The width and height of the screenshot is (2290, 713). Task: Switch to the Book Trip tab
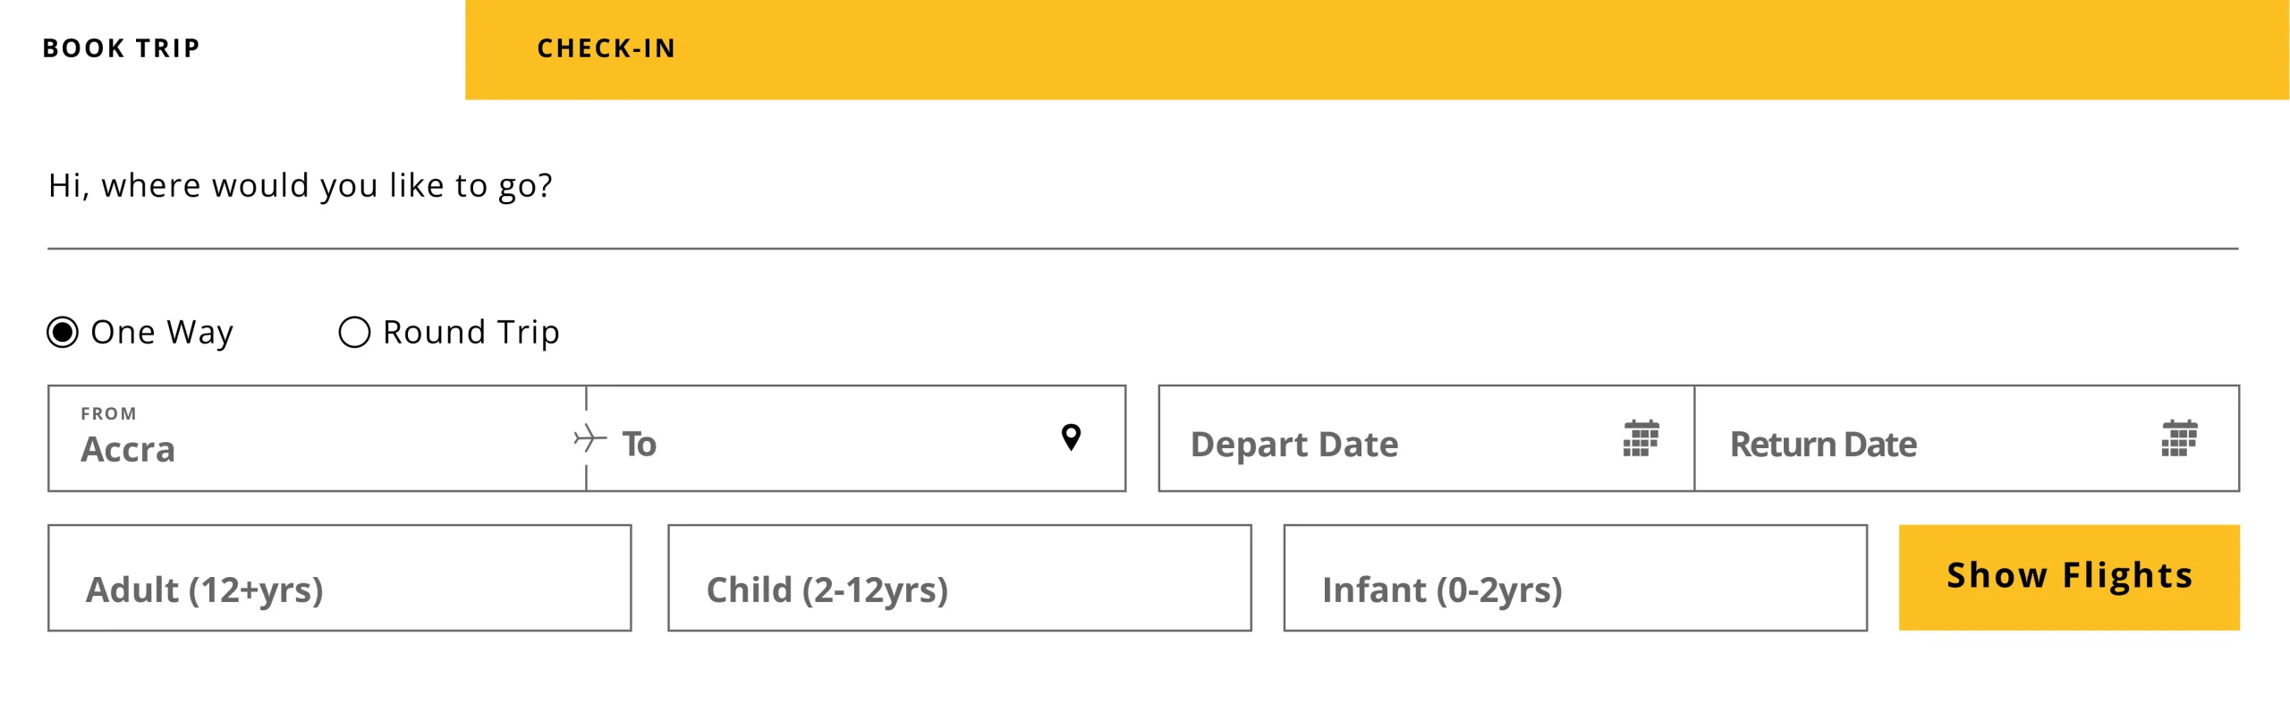point(122,48)
